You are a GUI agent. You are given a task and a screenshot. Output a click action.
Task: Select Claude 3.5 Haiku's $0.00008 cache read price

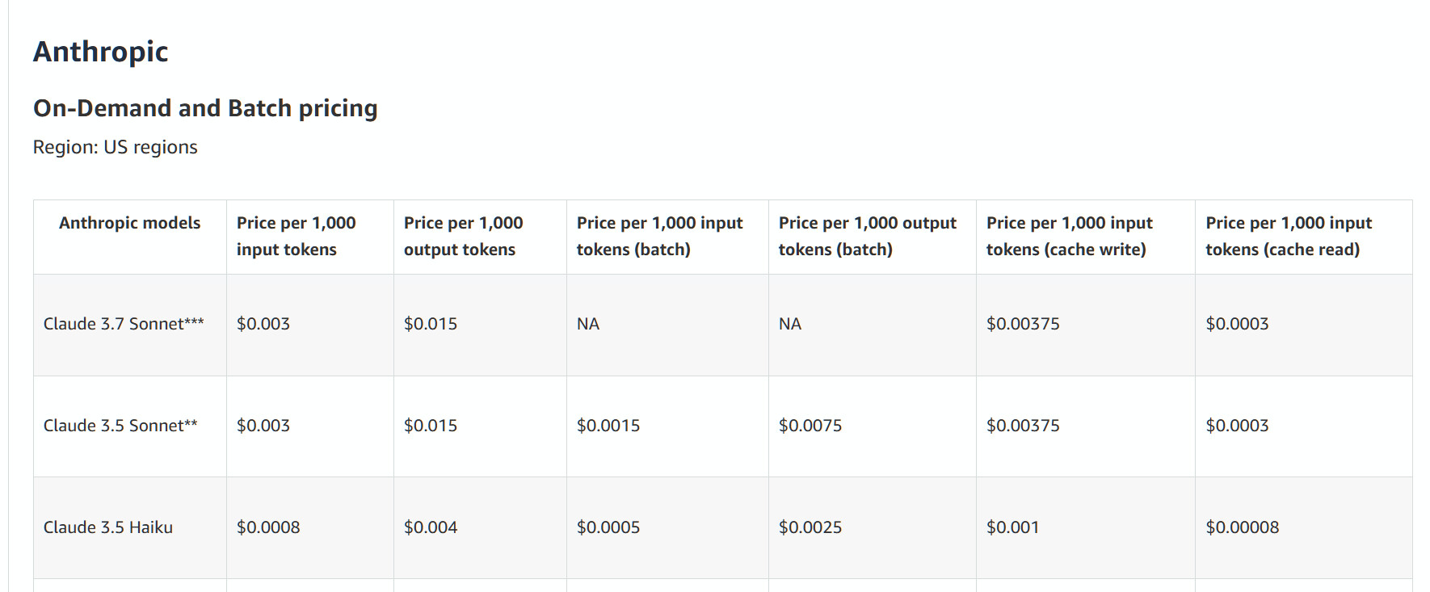[1242, 527]
